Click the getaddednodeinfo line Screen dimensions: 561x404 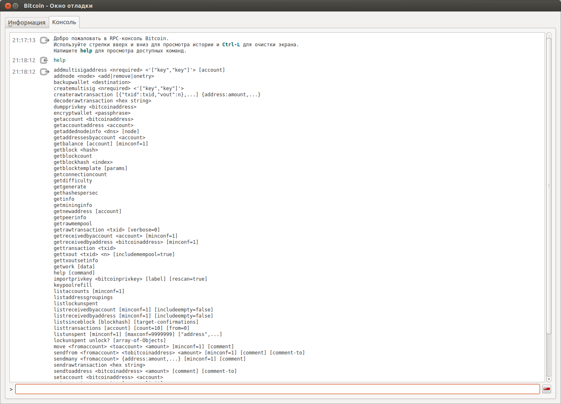96,132
